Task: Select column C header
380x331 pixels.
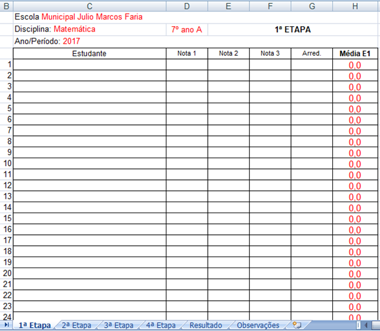Action: point(90,6)
